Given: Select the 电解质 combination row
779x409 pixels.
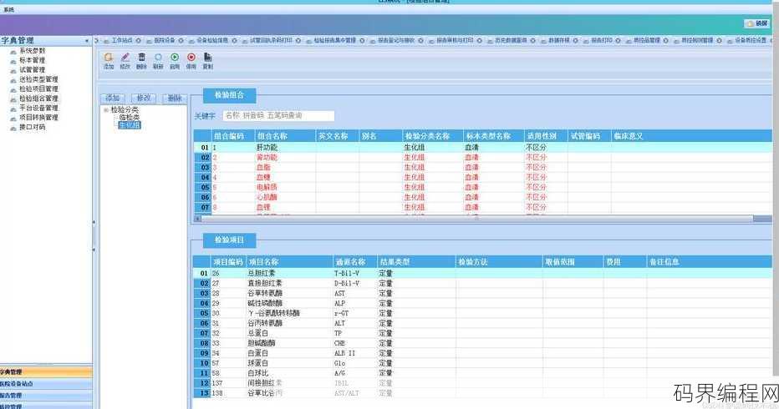Looking at the screenshot, I should coord(483,187).
